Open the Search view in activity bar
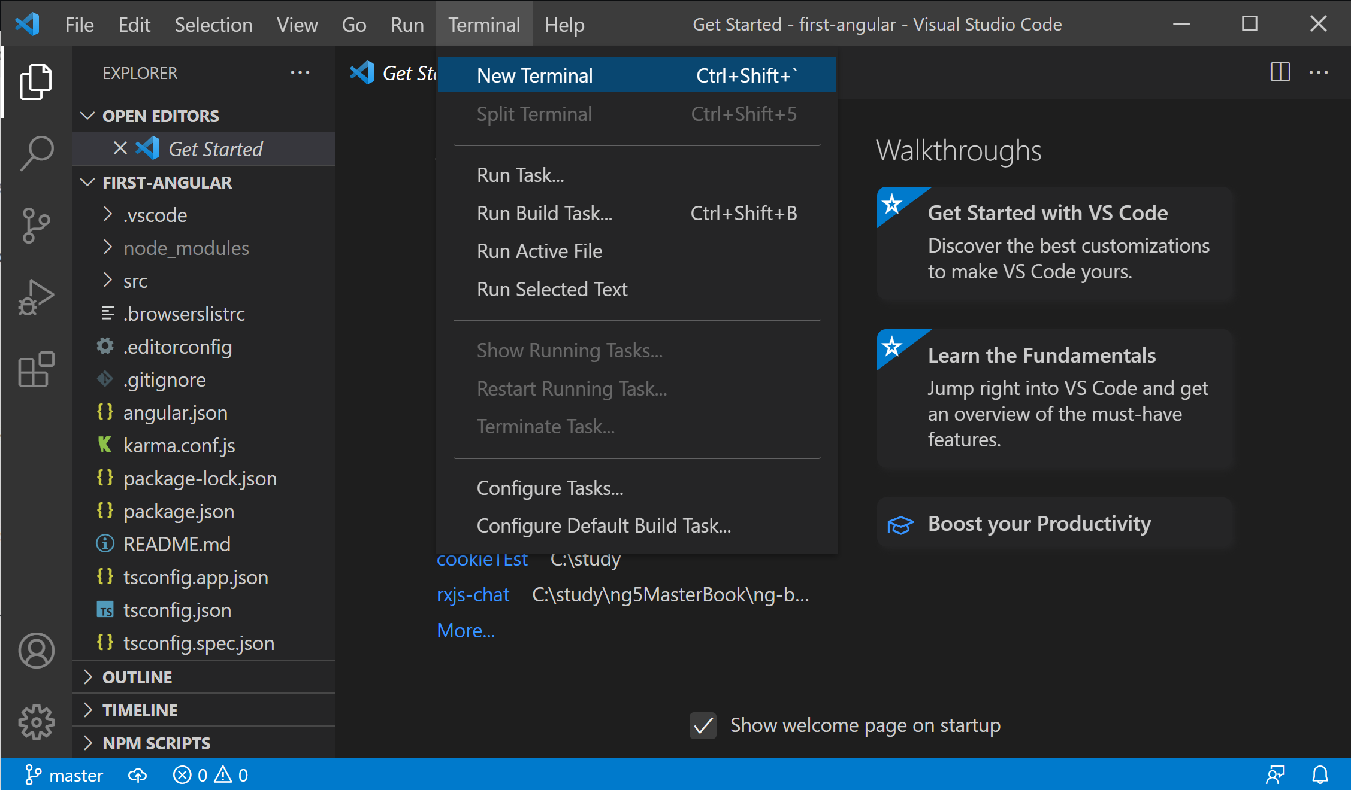This screenshot has height=790, width=1351. pos(36,153)
